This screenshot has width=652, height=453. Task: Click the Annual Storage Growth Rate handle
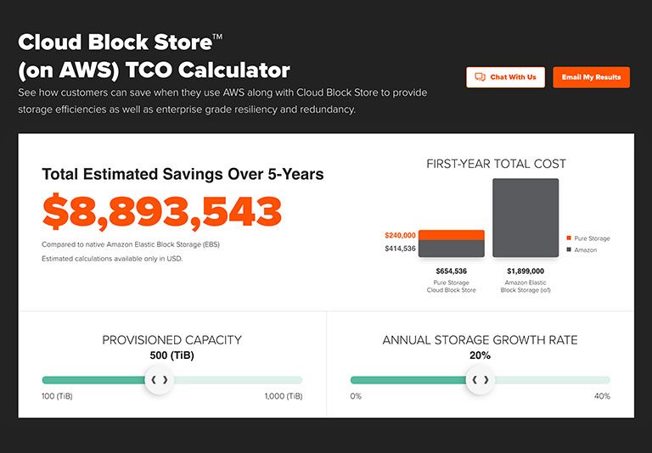pyautogui.click(x=481, y=380)
